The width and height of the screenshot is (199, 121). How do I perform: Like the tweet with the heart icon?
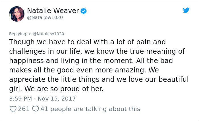[x=13, y=109]
